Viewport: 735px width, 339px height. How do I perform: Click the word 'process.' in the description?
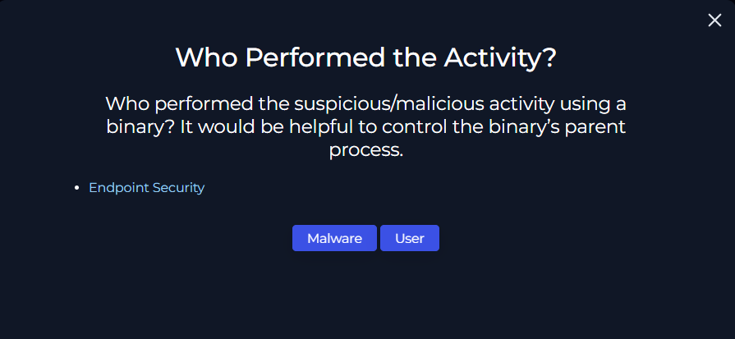pyautogui.click(x=366, y=151)
